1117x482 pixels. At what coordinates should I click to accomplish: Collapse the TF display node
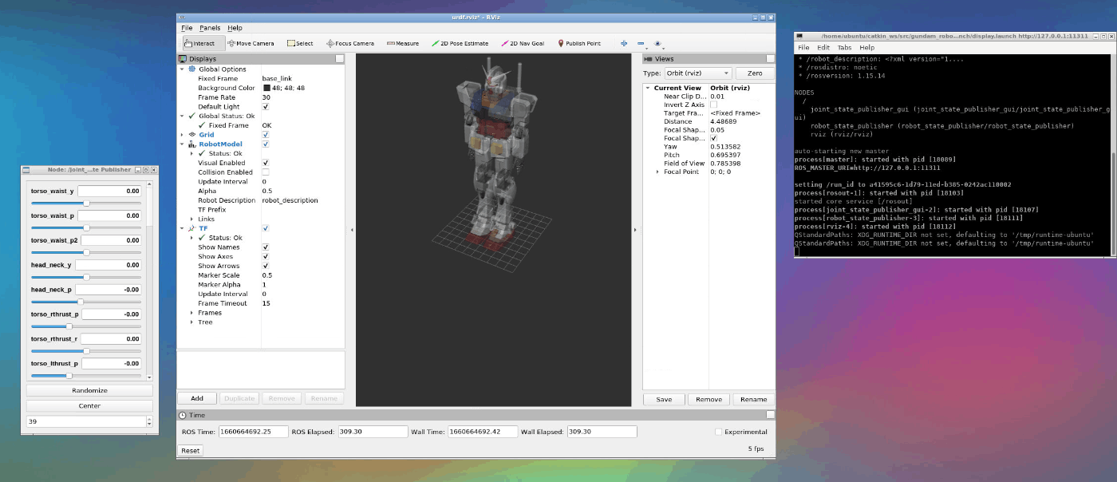pyautogui.click(x=182, y=228)
